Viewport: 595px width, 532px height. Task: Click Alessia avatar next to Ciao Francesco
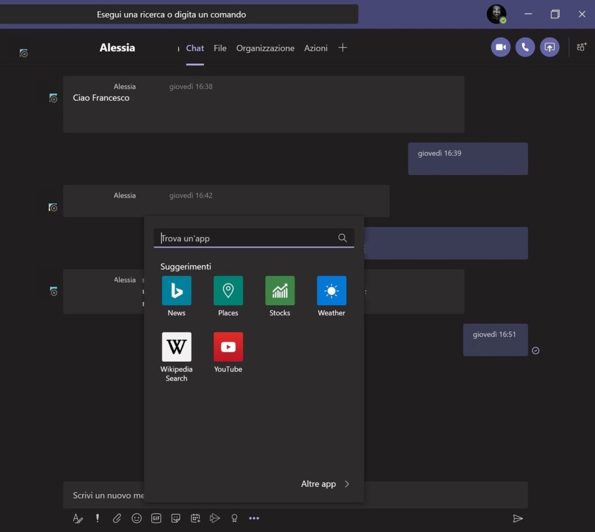pos(53,98)
